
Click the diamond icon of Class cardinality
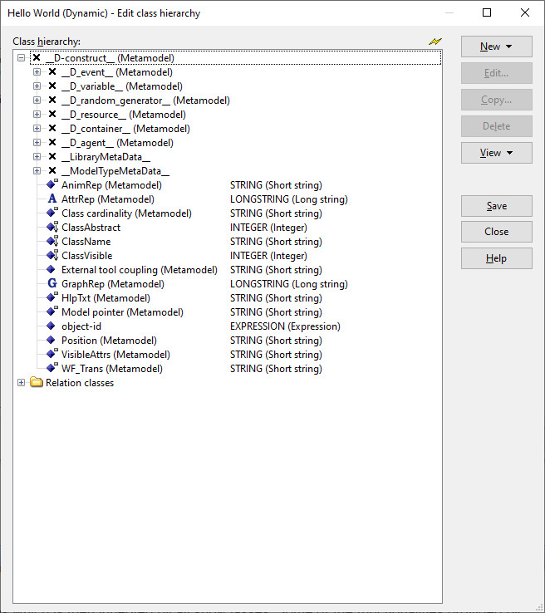[x=52, y=213]
